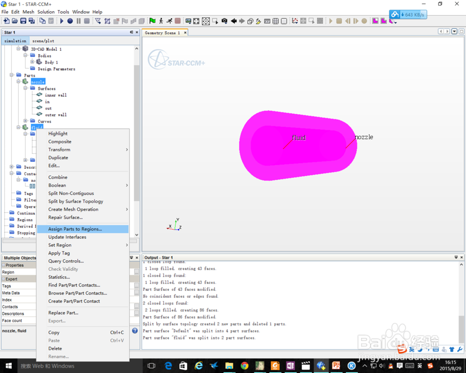Click the walking figure Step icon
Image resolution: width=466 pixels, height=373 pixels.
click(x=161, y=21)
